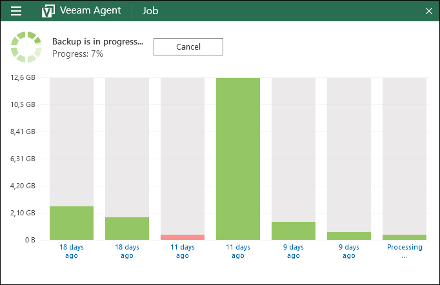
Task: Select the leftmost 18 days ago bar
Action: 72,223
